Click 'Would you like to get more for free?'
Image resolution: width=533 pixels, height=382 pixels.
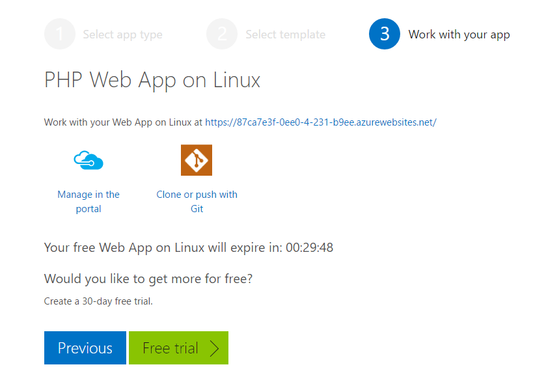point(148,279)
